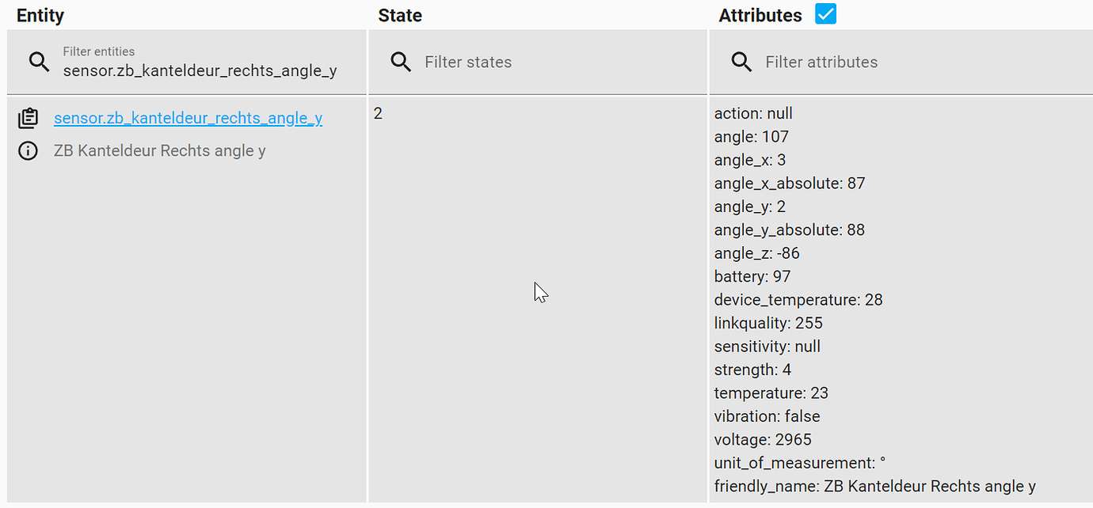Click the vibration: false attribute
Viewport: 1093px width, 508px height.
[x=767, y=416]
